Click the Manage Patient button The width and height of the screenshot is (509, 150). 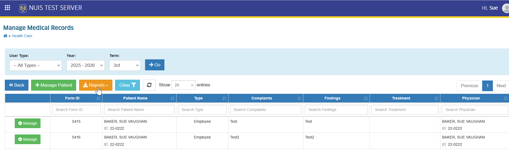tap(54, 85)
